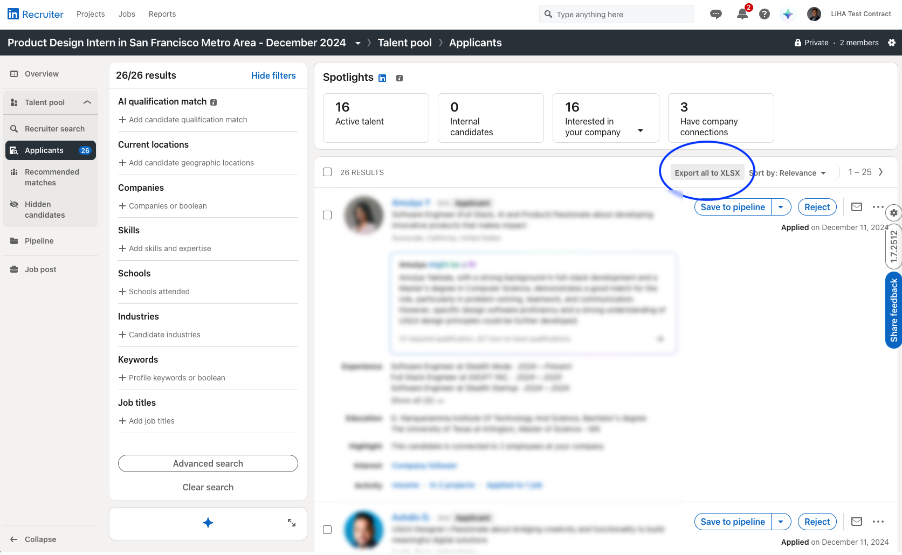Select all 26 results checkbox

coord(327,172)
